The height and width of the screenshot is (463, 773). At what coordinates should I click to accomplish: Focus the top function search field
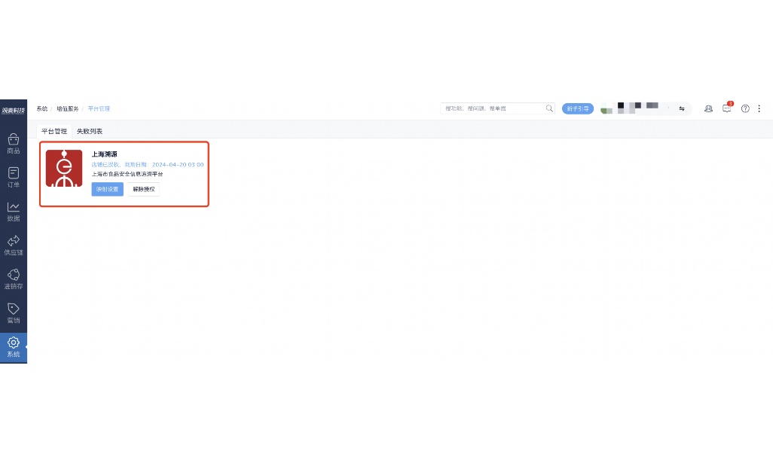[x=493, y=108]
